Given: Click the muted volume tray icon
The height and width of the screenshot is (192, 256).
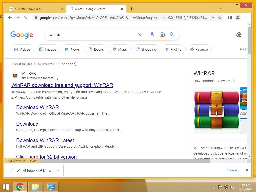Looking at the screenshot, I should 232,187.
